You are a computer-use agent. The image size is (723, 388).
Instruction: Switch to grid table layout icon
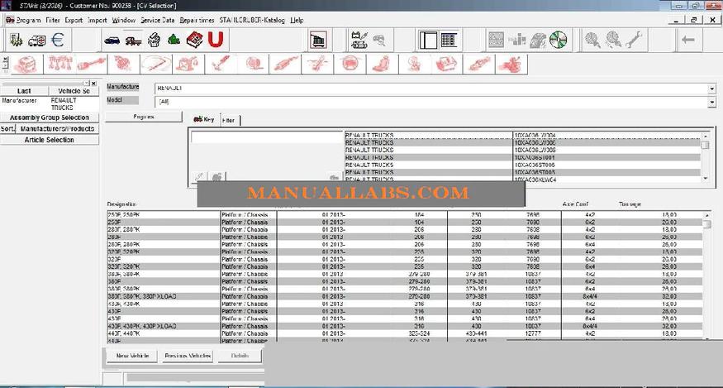pyautogui.click(x=449, y=40)
